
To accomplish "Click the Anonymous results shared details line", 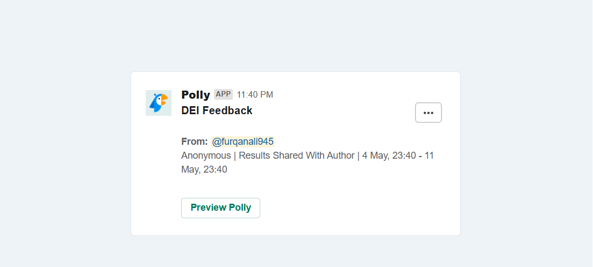I will tap(308, 162).
